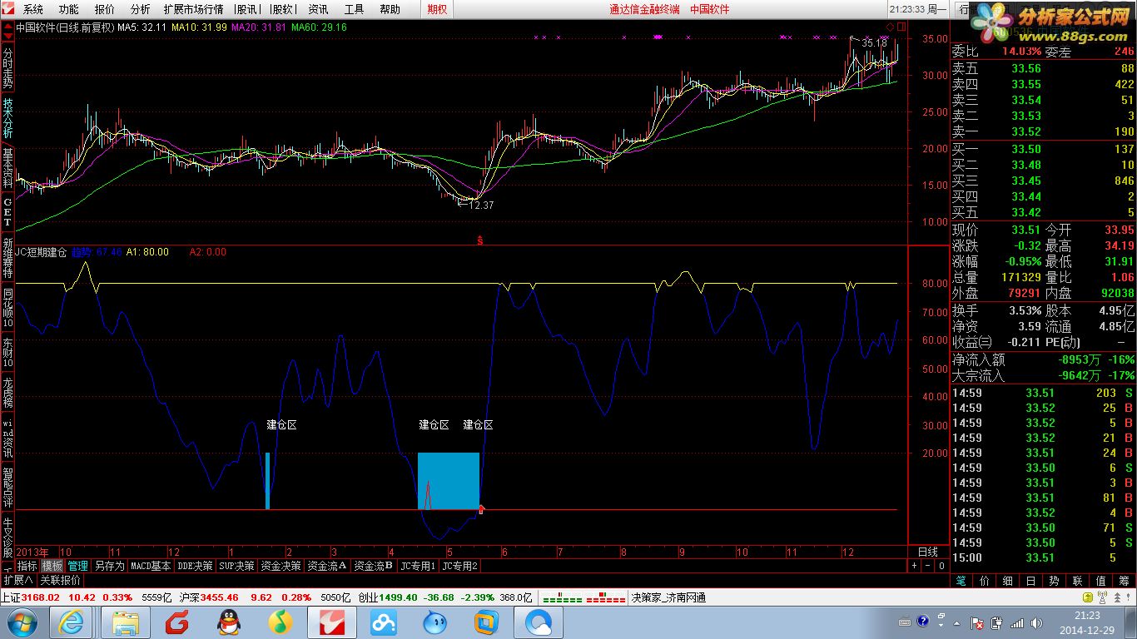Switch to the 模板 tab below the chart

coord(52,566)
